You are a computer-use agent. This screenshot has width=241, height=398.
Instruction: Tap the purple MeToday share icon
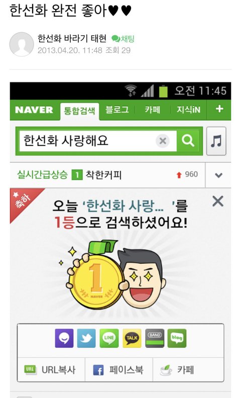coord(64,338)
